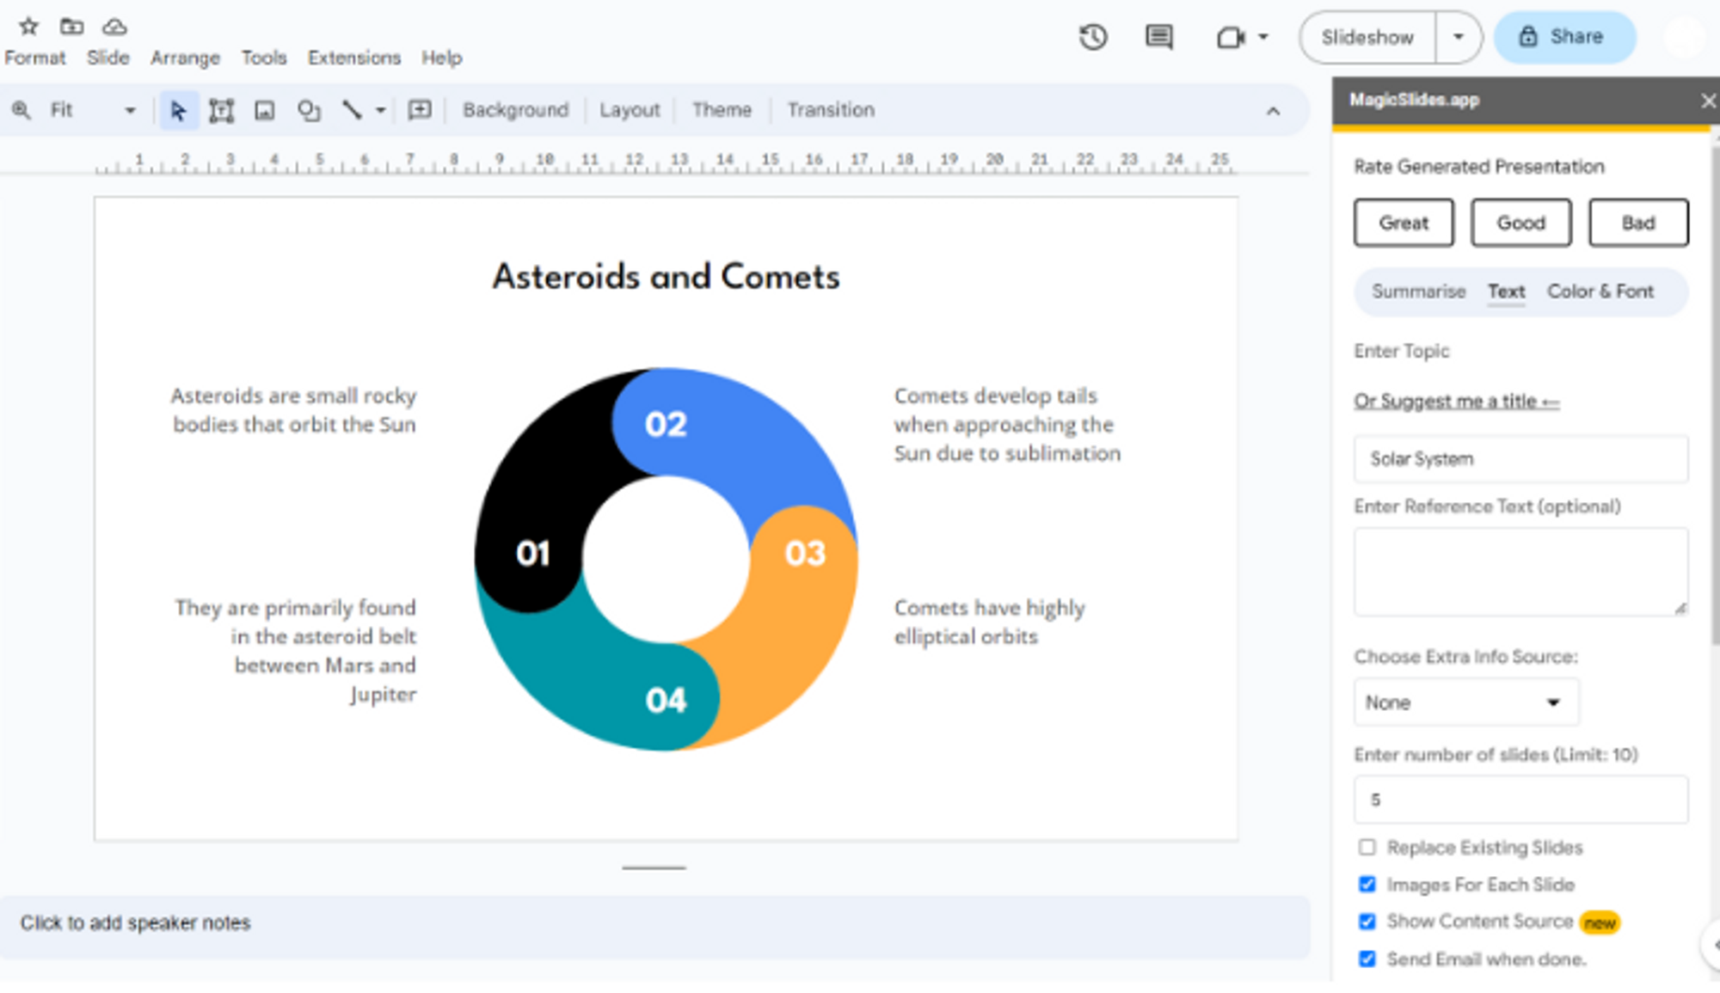Click the add comment toolbar icon
The height and width of the screenshot is (993, 1720).
pyautogui.click(x=419, y=110)
